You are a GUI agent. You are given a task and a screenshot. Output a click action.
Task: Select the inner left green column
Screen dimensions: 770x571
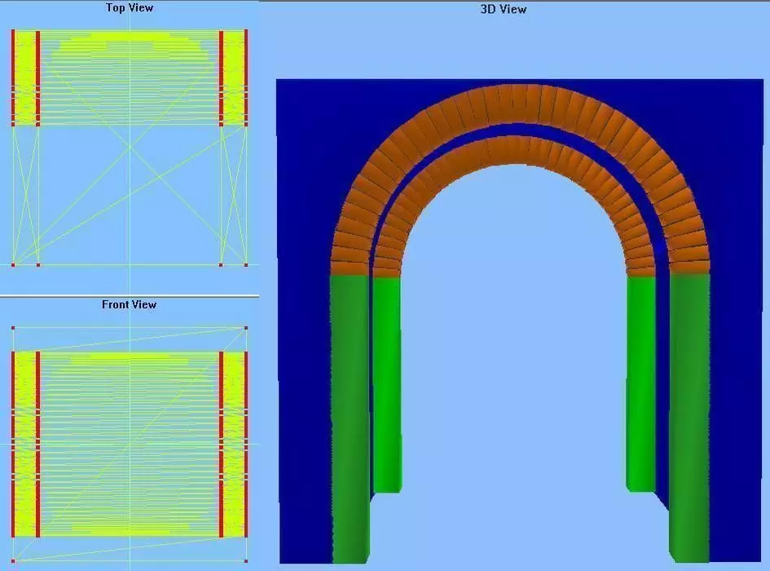pyautogui.click(x=387, y=383)
